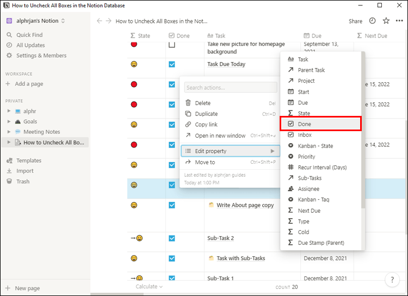This screenshot has height=296, width=408.
Task: Select Done in the property submenu
Action: click(320, 124)
